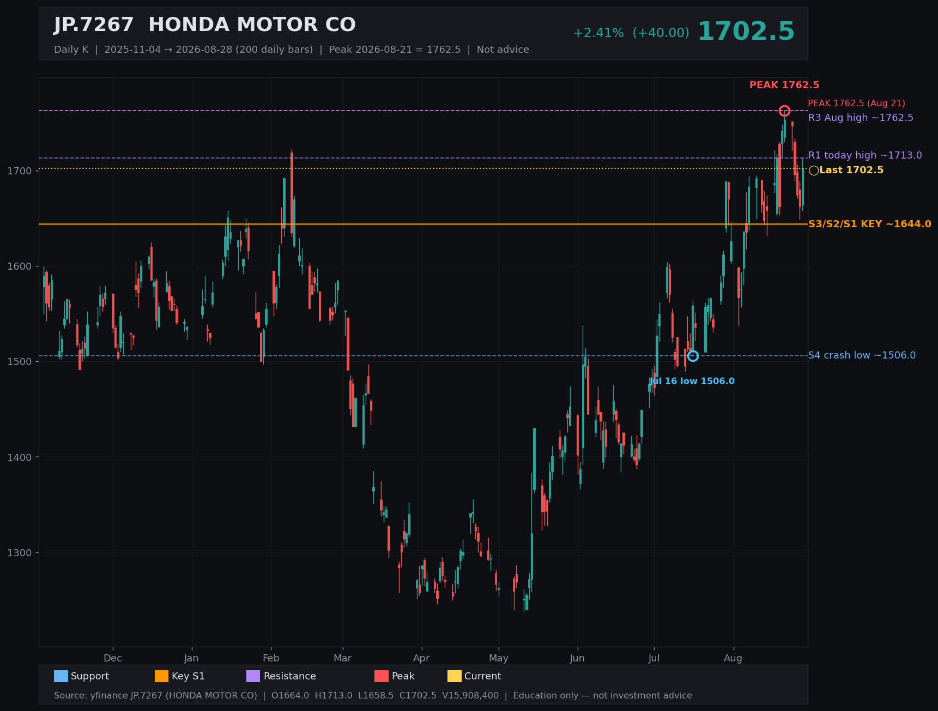This screenshot has width=938, height=711.
Task: Click the bold "PEAK 1762.5" annotation above the chart peak
Action: click(x=784, y=85)
